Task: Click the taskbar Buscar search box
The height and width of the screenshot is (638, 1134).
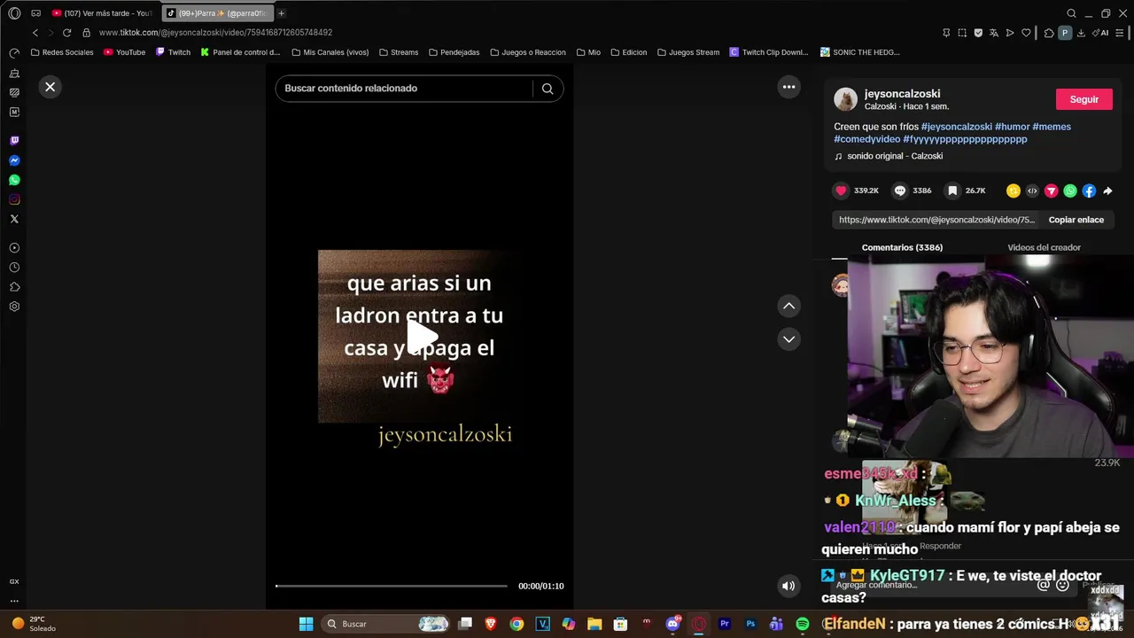Action: (385, 624)
